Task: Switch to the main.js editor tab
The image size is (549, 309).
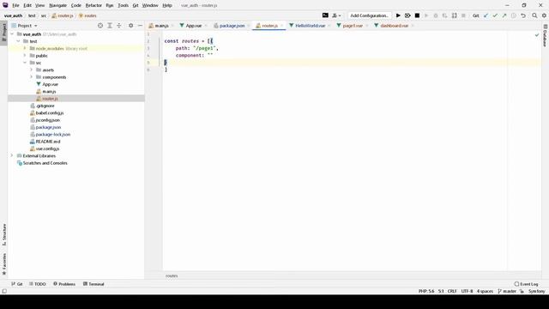Action: click(x=161, y=26)
